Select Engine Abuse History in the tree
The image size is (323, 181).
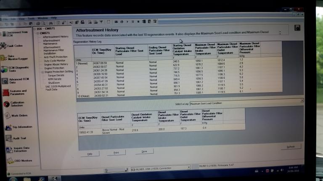tap(56, 65)
